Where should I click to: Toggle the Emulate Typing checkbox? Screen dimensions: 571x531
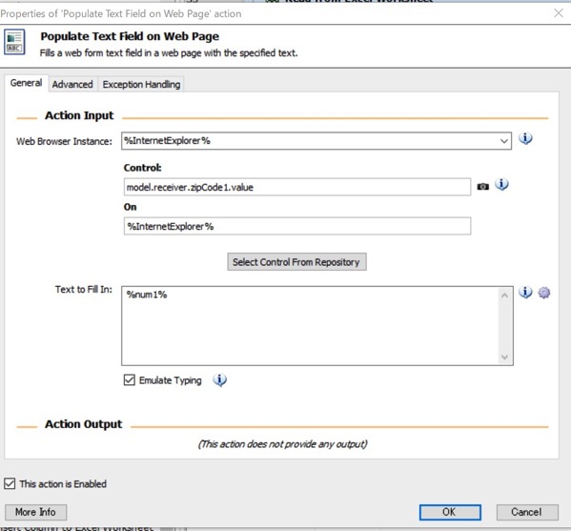pos(130,379)
